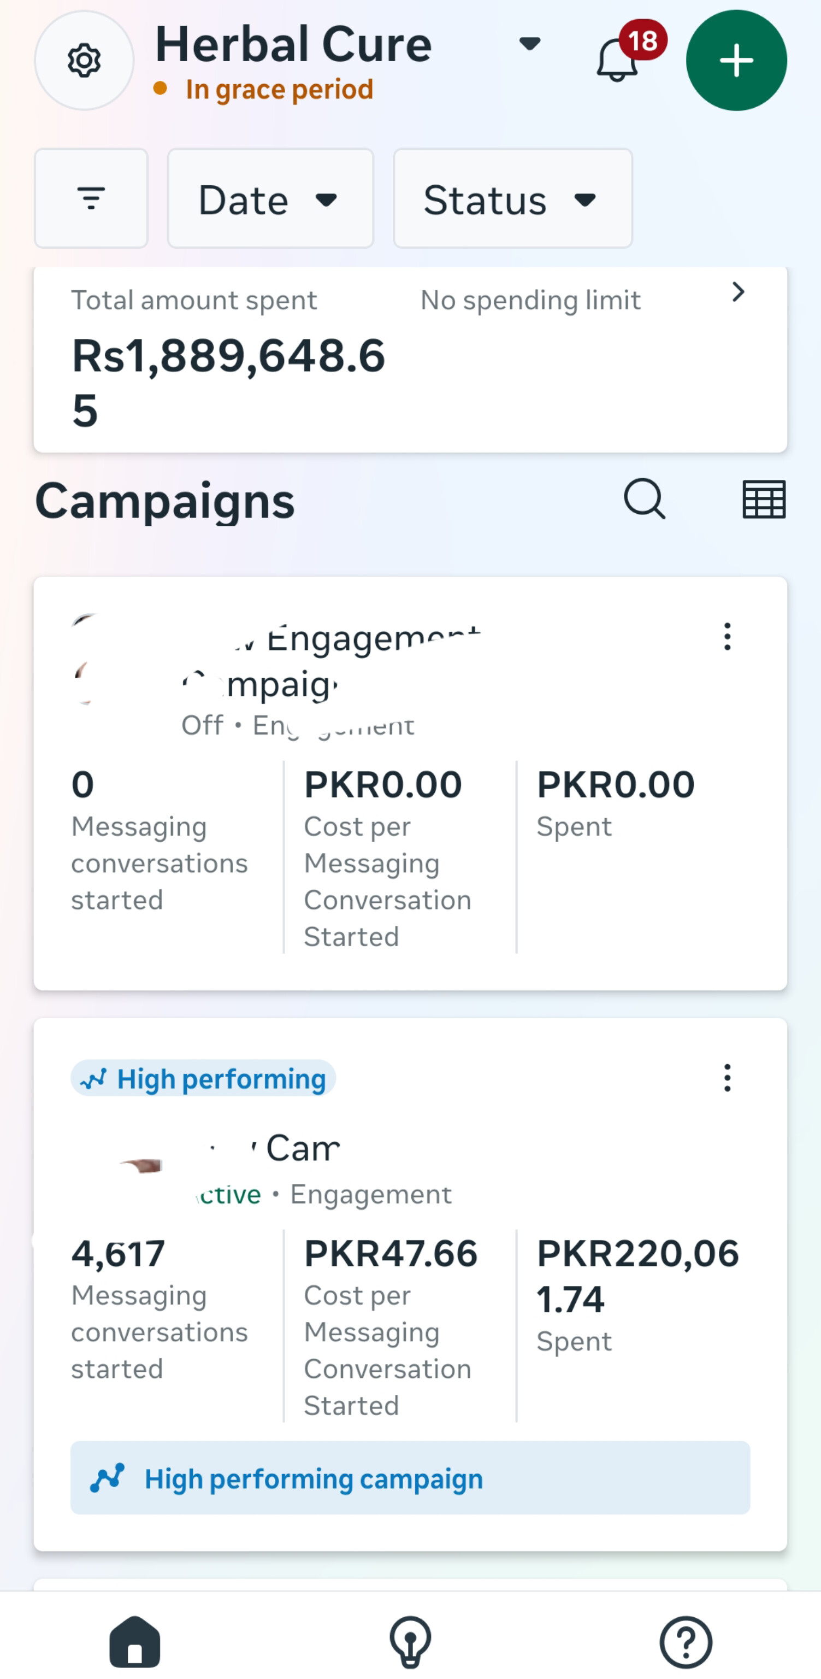
Task: Open the lightbulb insights tab
Action: (411, 1641)
